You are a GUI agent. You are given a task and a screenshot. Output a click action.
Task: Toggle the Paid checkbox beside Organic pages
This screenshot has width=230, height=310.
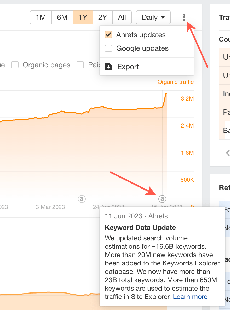[80, 65]
